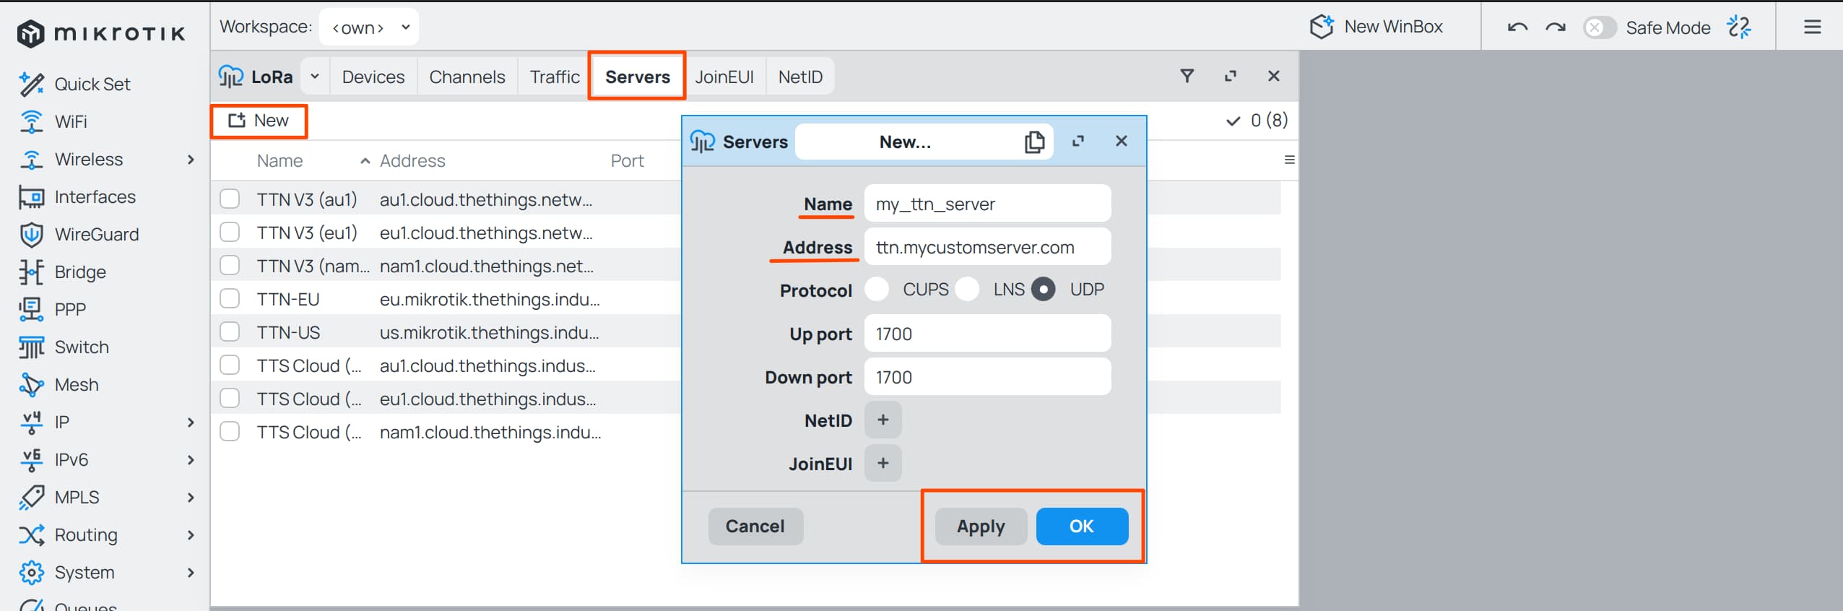
Task: Expand the Routing submenu
Action: (x=191, y=535)
